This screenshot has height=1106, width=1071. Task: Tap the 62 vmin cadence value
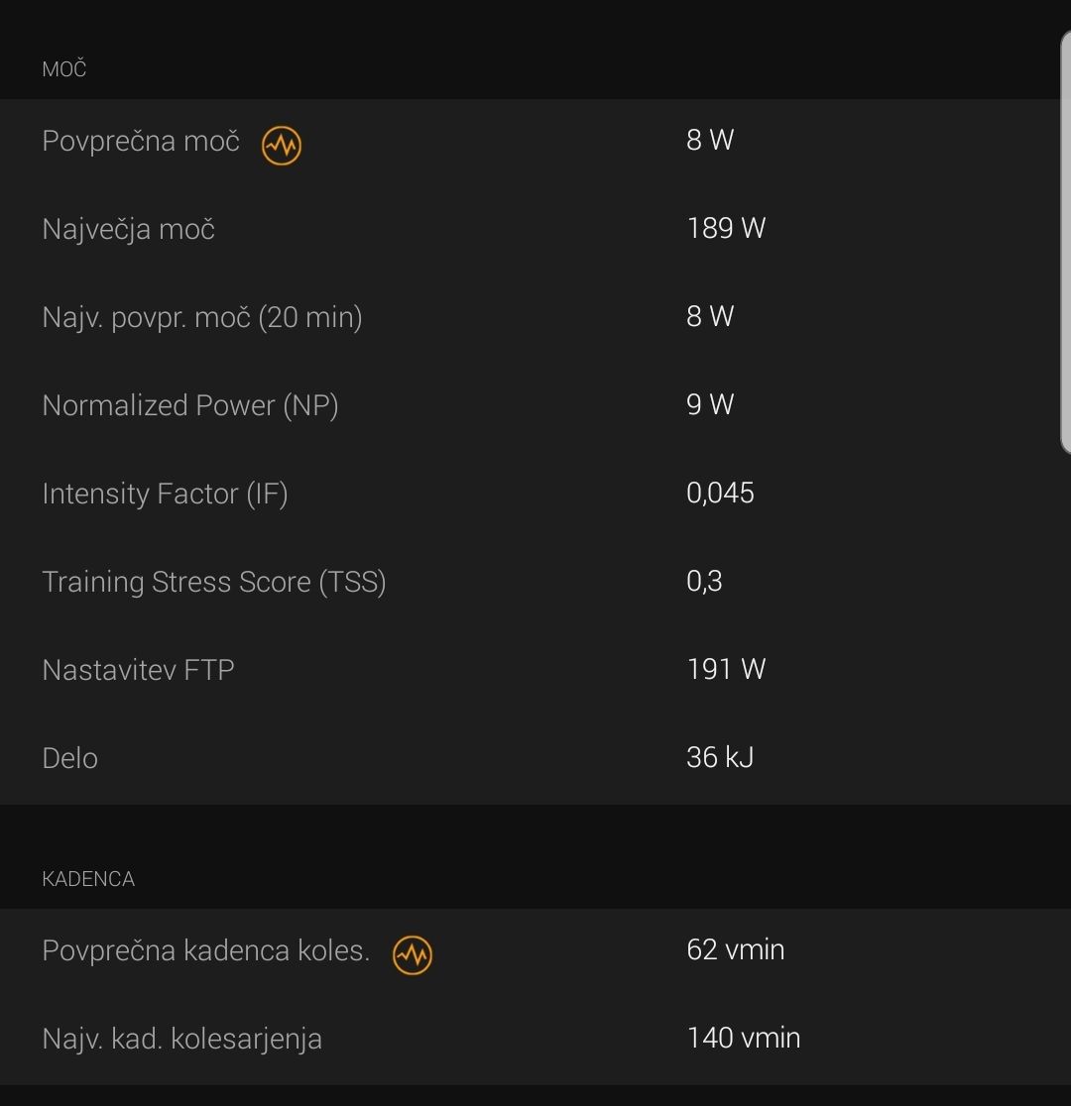[735, 949]
